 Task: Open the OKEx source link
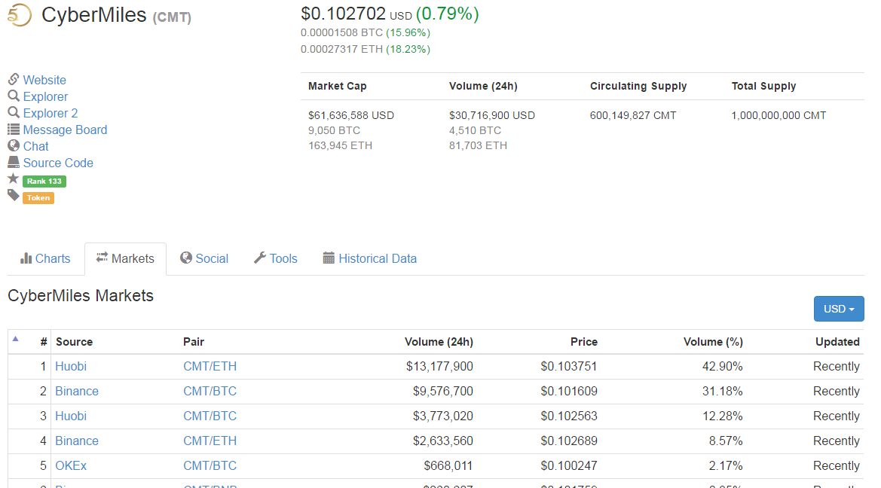point(71,465)
